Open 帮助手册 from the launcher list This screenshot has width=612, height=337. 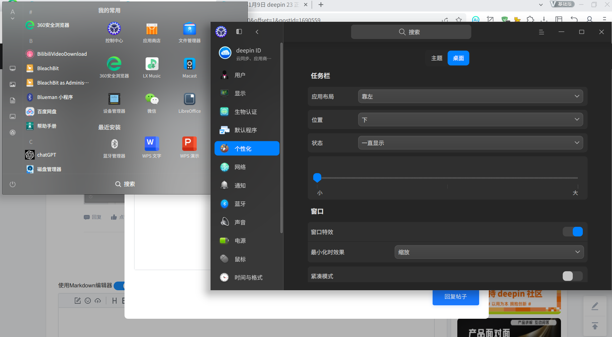point(41,126)
